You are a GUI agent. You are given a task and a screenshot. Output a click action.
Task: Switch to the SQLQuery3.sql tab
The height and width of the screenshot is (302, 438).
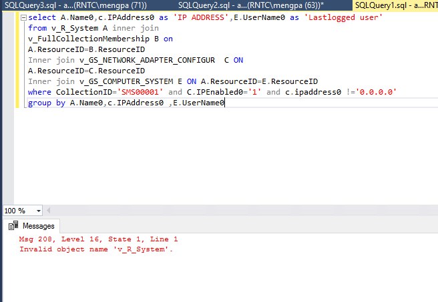[75, 5]
